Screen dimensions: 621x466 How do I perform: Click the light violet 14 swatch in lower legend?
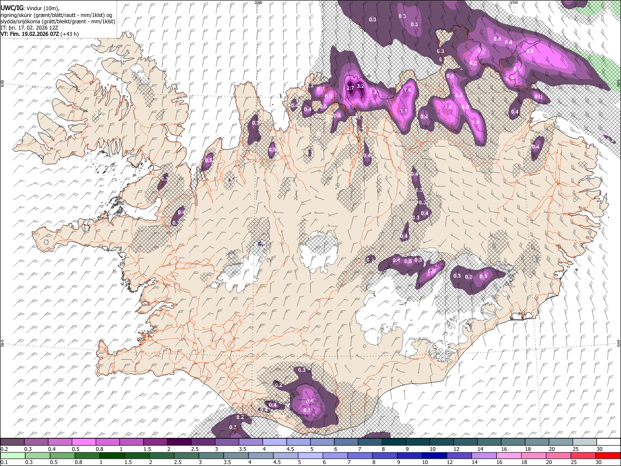pos(484,455)
